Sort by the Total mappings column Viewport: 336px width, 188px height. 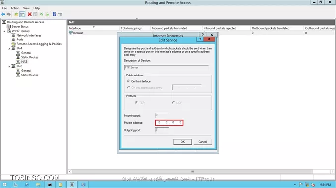(x=135, y=28)
